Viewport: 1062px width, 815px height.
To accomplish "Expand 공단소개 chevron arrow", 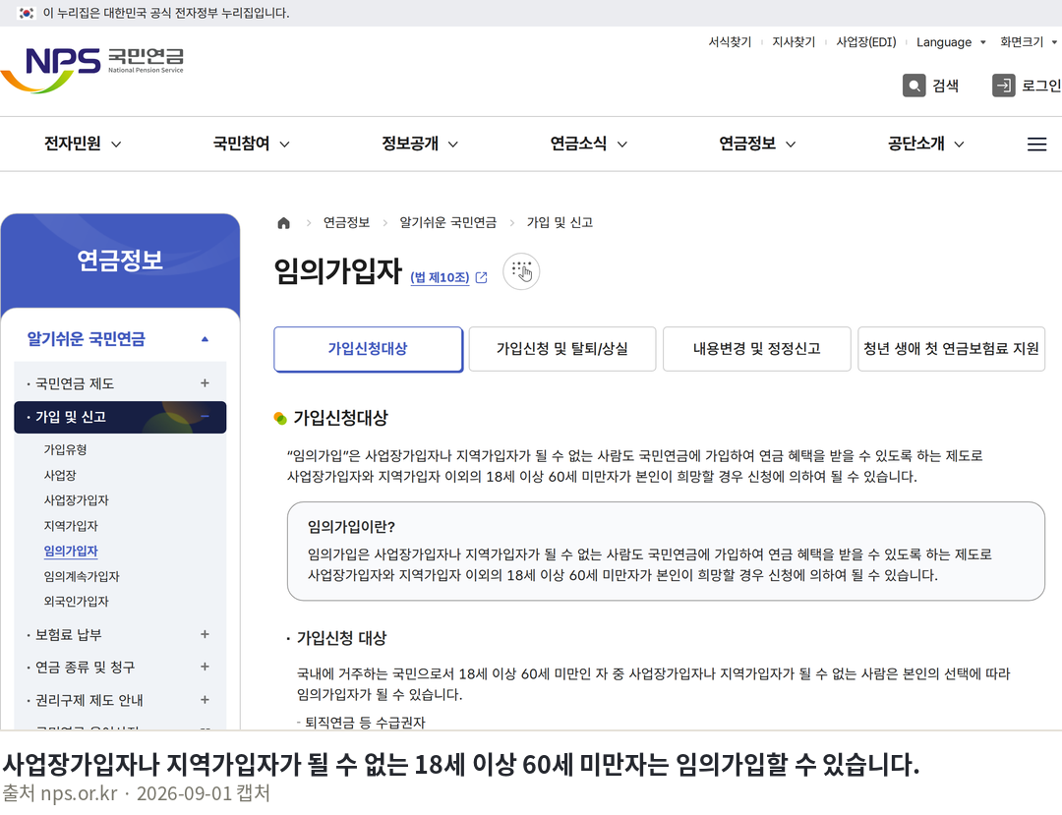I will 959,145.
